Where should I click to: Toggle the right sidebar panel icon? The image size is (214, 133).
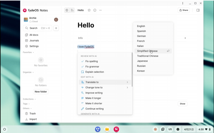pyautogui.click(x=198, y=10)
